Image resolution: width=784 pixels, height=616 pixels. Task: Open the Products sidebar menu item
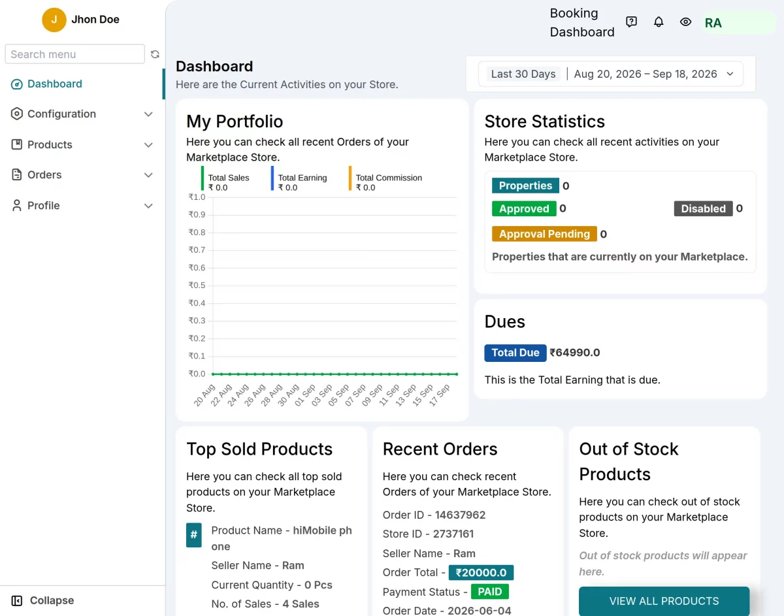82,144
